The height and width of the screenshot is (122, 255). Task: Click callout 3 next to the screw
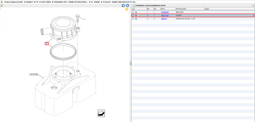[85, 19]
